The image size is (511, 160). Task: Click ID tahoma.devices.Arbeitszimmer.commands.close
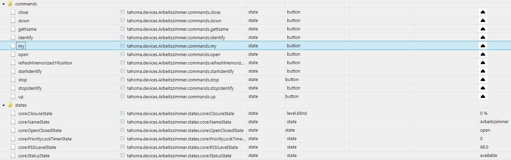pos(173,12)
